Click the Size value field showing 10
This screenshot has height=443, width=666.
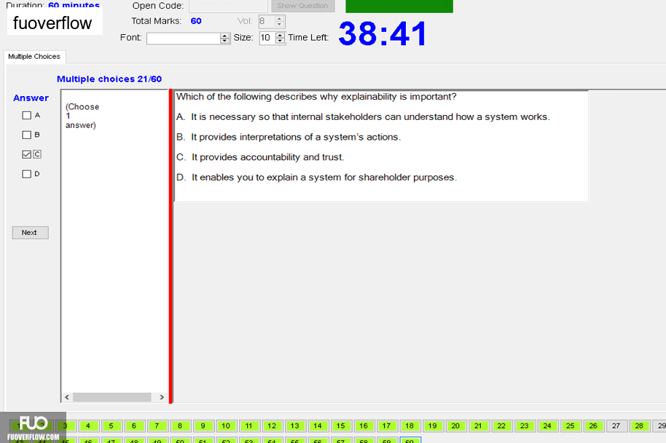point(267,38)
